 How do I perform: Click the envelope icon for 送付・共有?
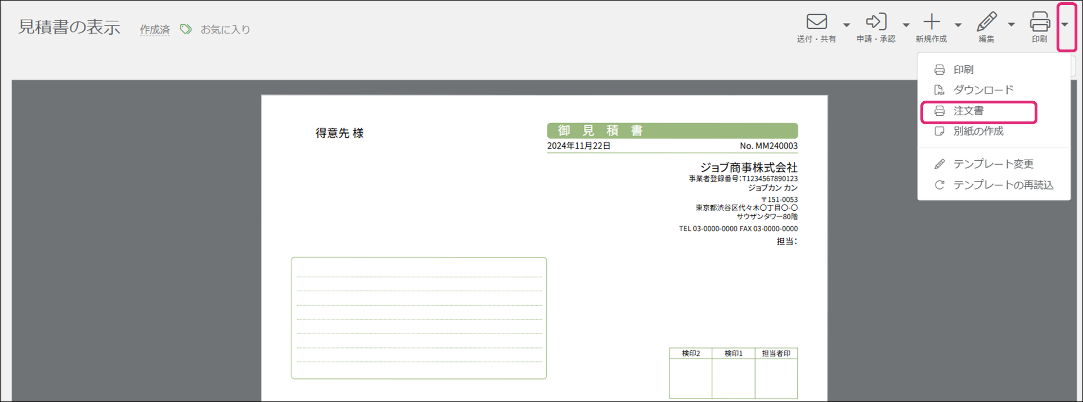[816, 22]
